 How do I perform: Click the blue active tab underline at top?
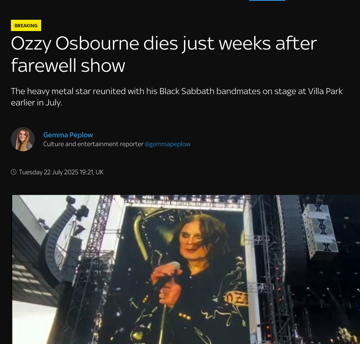[267, 0]
